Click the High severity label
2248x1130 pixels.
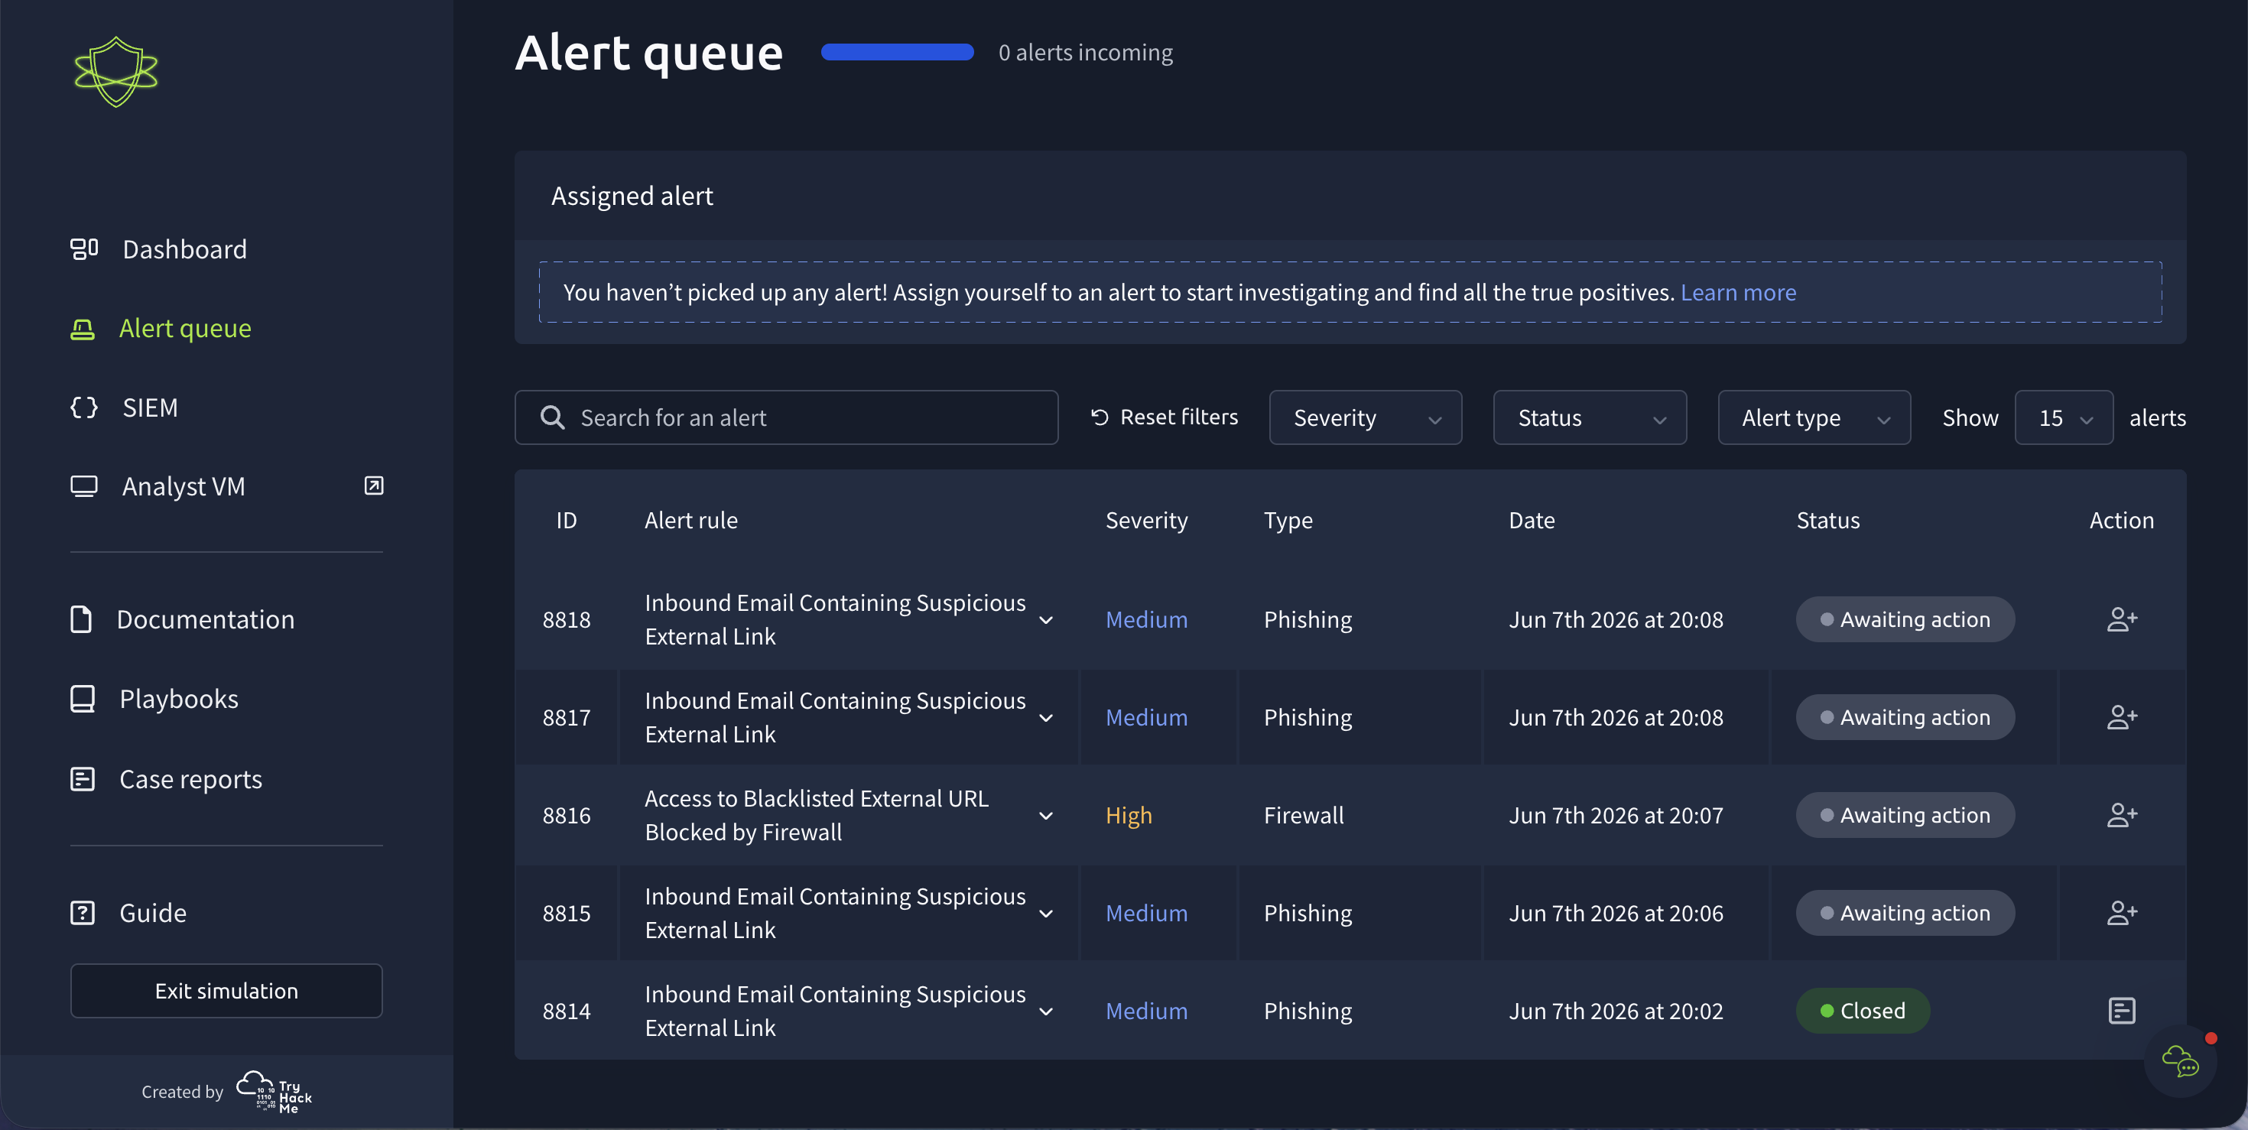coord(1129,815)
